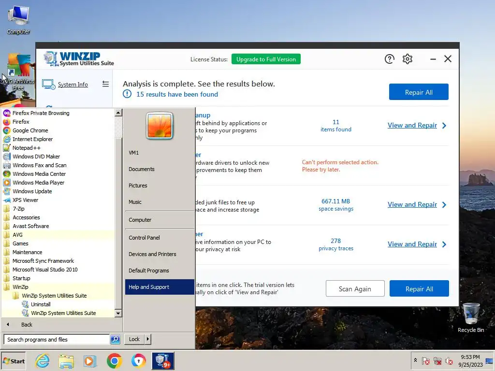Screen dimensions: 495x371
Task: Click WinZip Utilities taskbar icon with 9+ badge
Action: click(x=163, y=361)
